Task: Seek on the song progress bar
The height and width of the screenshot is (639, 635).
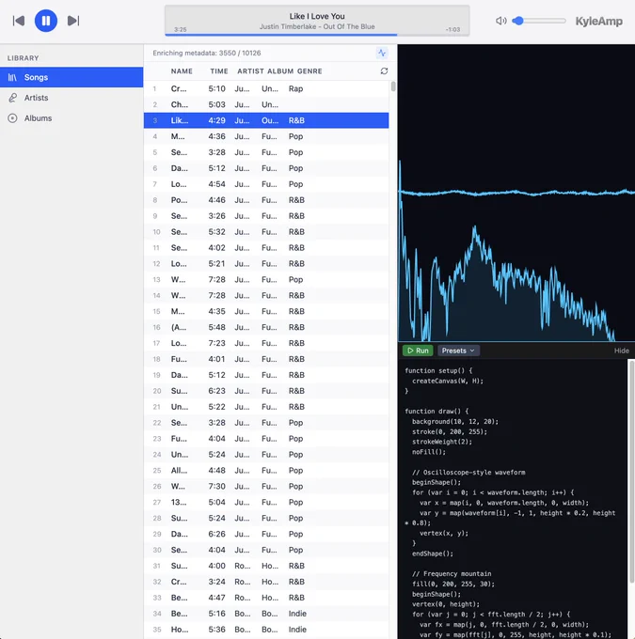Action: coord(317,35)
